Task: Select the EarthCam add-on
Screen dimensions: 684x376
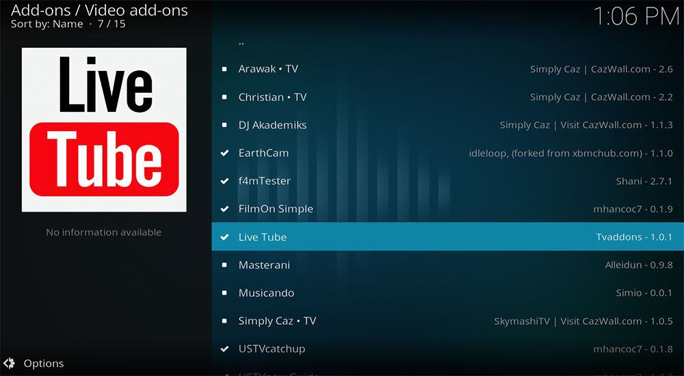Action: coord(447,153)
